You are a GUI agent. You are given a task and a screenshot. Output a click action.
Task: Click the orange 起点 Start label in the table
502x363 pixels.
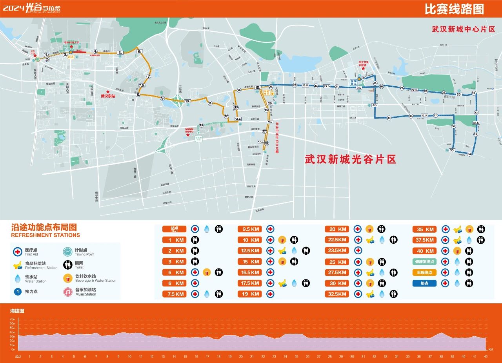coord(175,229)
